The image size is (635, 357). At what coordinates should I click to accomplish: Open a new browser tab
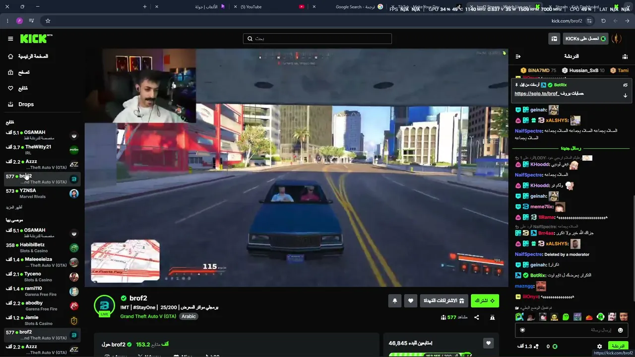point(145,7)
